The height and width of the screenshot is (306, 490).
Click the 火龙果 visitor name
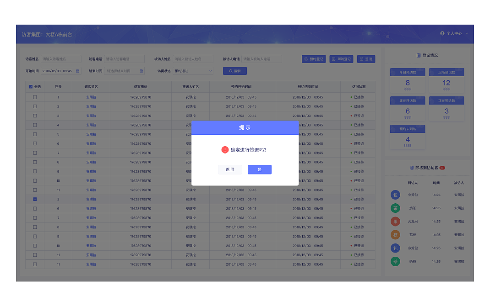pos(413,222)
